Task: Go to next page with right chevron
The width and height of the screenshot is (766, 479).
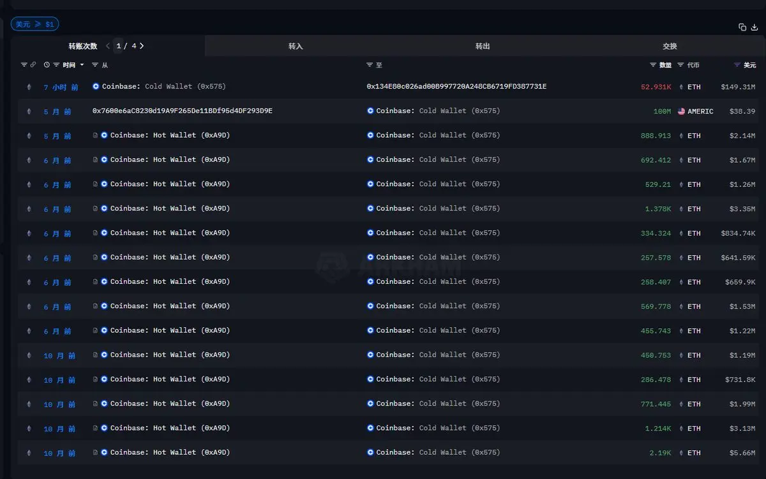Action: pyautogui.click(x=142, y=46)
